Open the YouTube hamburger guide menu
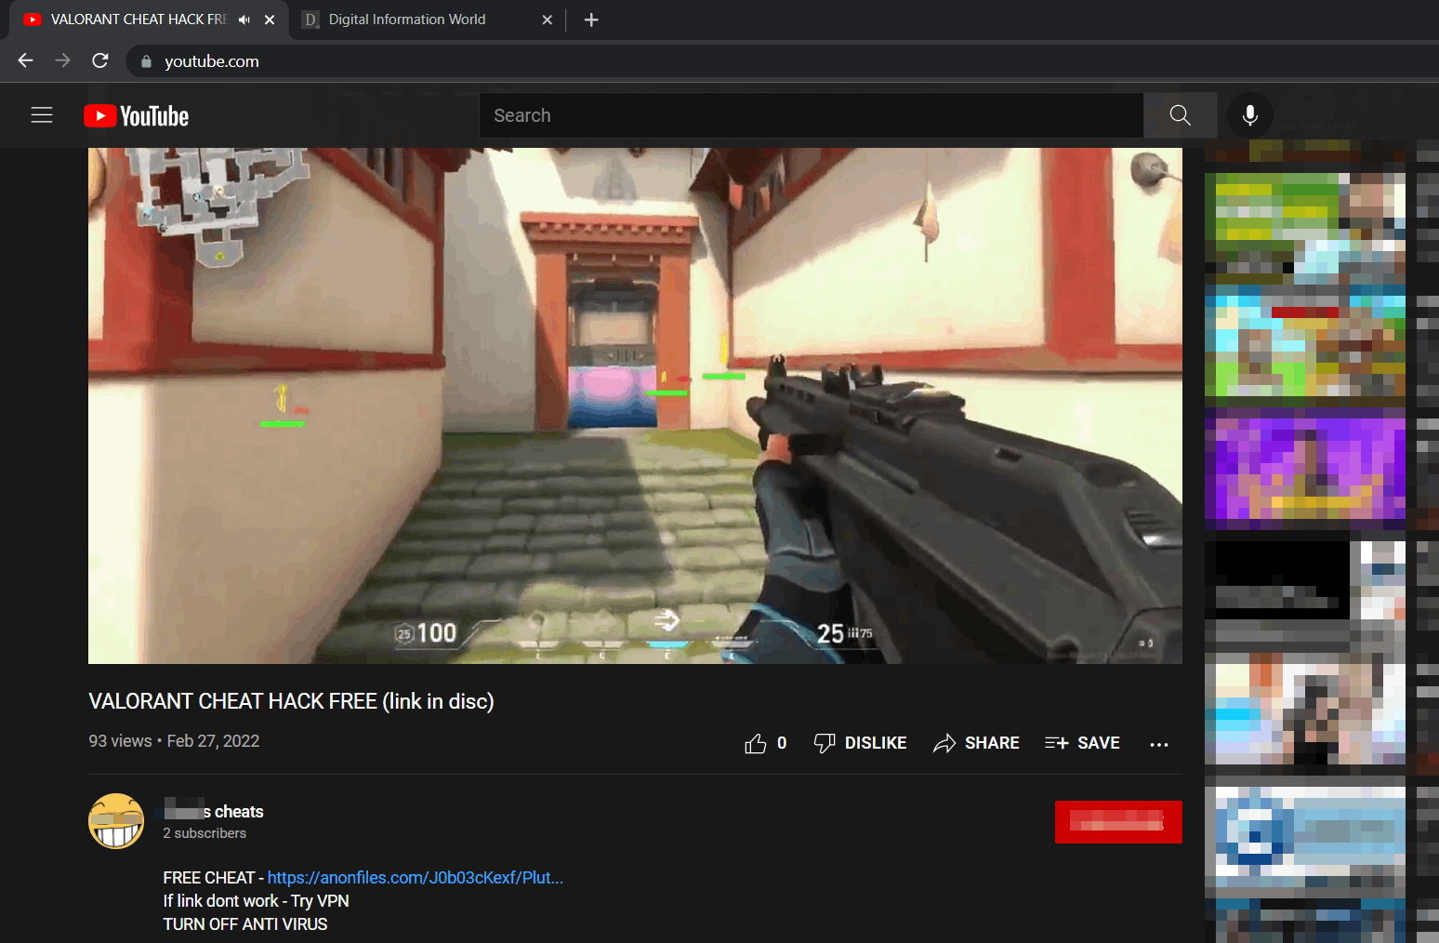1439x943 pixels. (x=42, y=115)
